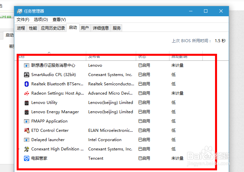Select the Lenovo Utility entry name
Image resolution: width=244 pixels, height=172 pixels.
point(44,103)
